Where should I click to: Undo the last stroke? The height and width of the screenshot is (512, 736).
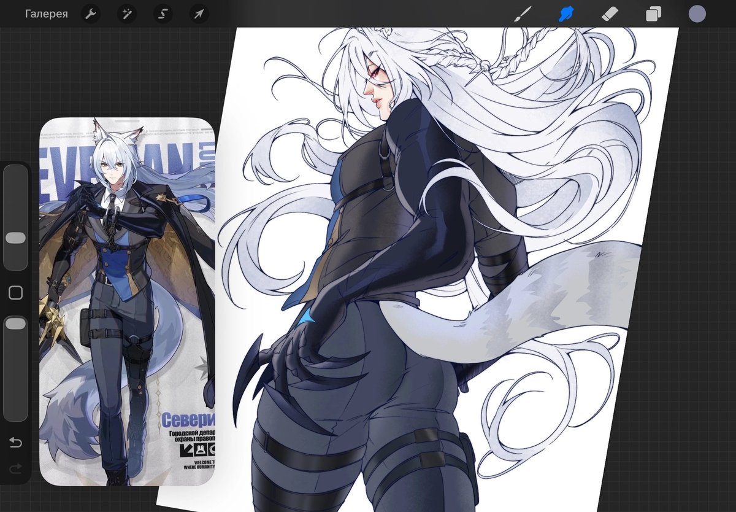click(15, 443)
